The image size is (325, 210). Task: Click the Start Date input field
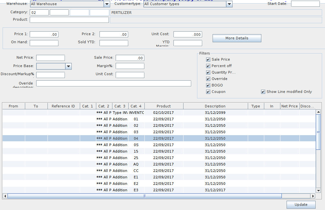pyautogui.click(x=305, y=4)
